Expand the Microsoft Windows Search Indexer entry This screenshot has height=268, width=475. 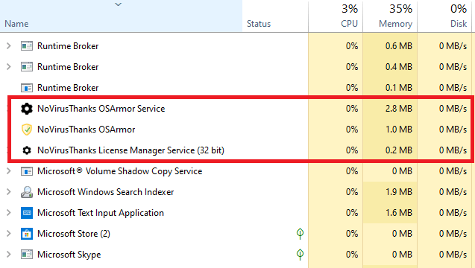[9, 192]
